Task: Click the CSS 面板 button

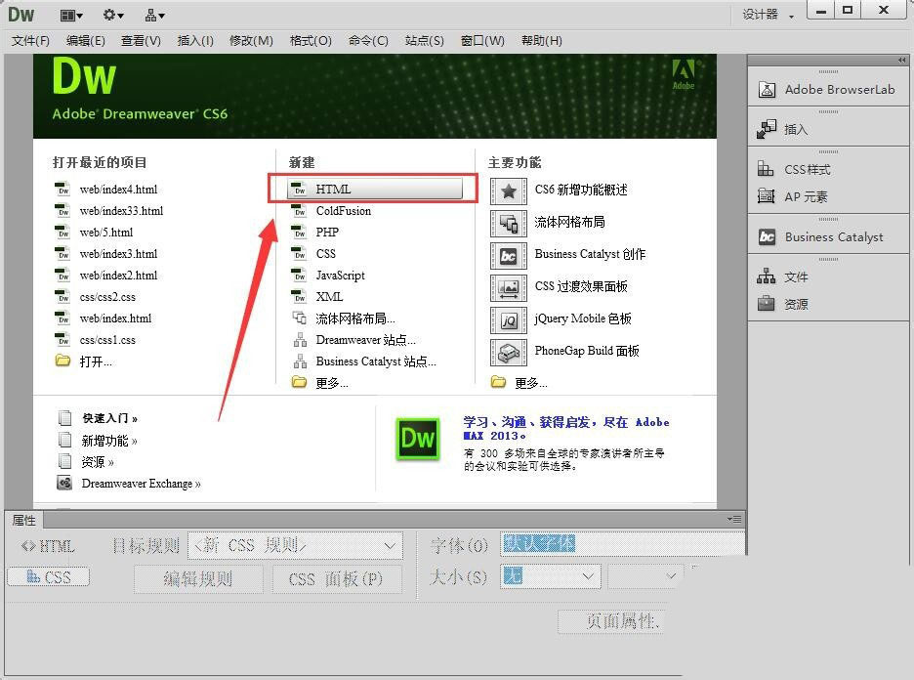Action: point(338,578)
